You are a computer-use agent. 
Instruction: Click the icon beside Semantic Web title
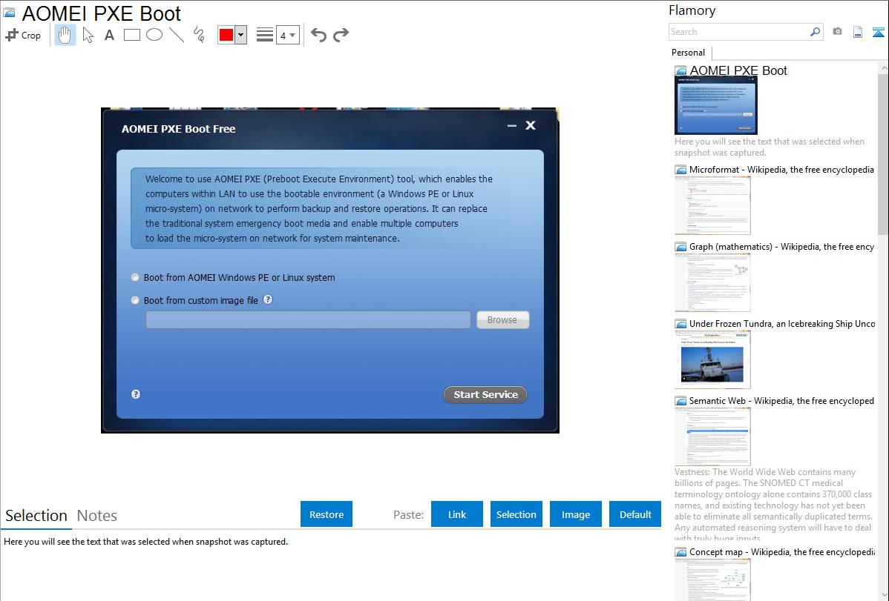(680, 401)
